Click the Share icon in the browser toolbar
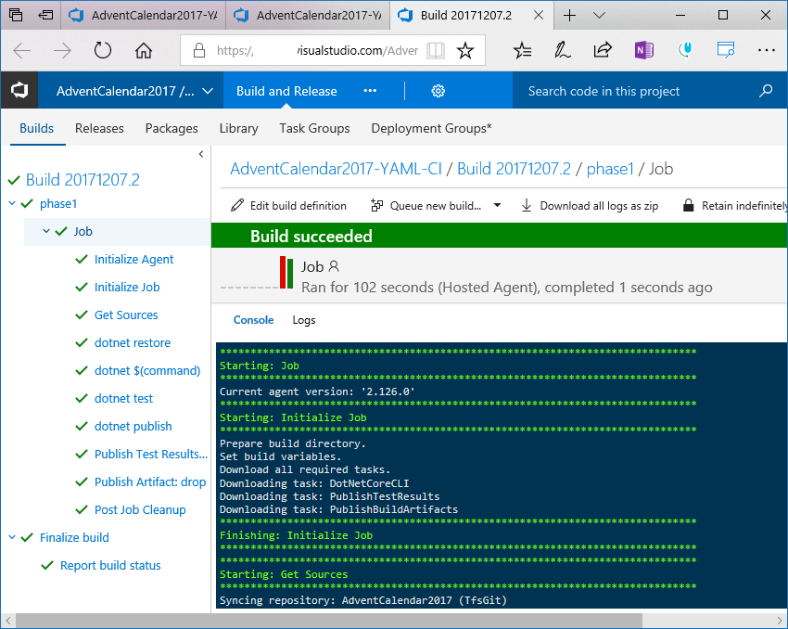Image resolution: width=788 pixels, height=629 pixels. [x=603, y=50]
